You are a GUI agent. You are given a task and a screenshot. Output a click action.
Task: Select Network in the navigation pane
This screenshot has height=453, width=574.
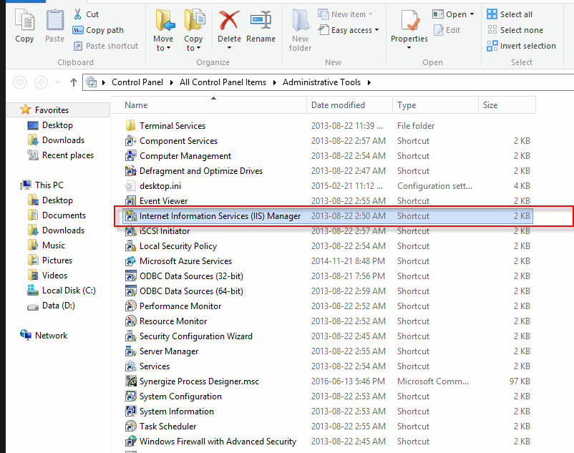click(51, 335)
